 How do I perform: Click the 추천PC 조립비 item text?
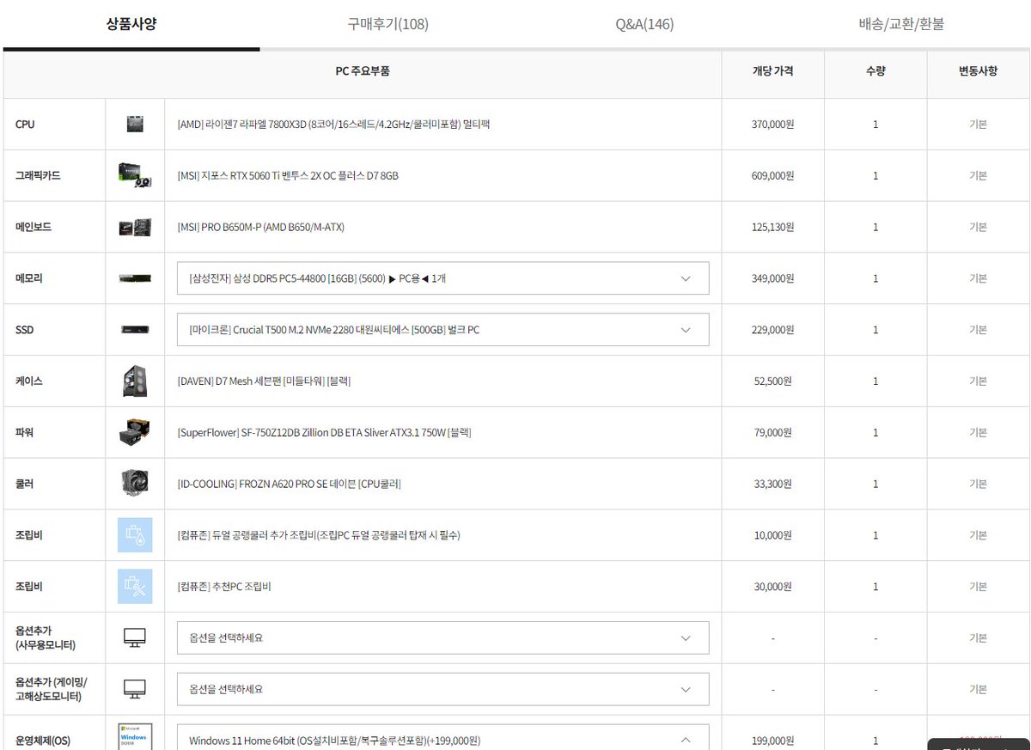coord(224,587)
